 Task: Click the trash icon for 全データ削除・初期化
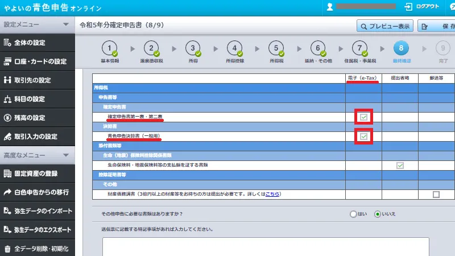(x=7, y=249)
